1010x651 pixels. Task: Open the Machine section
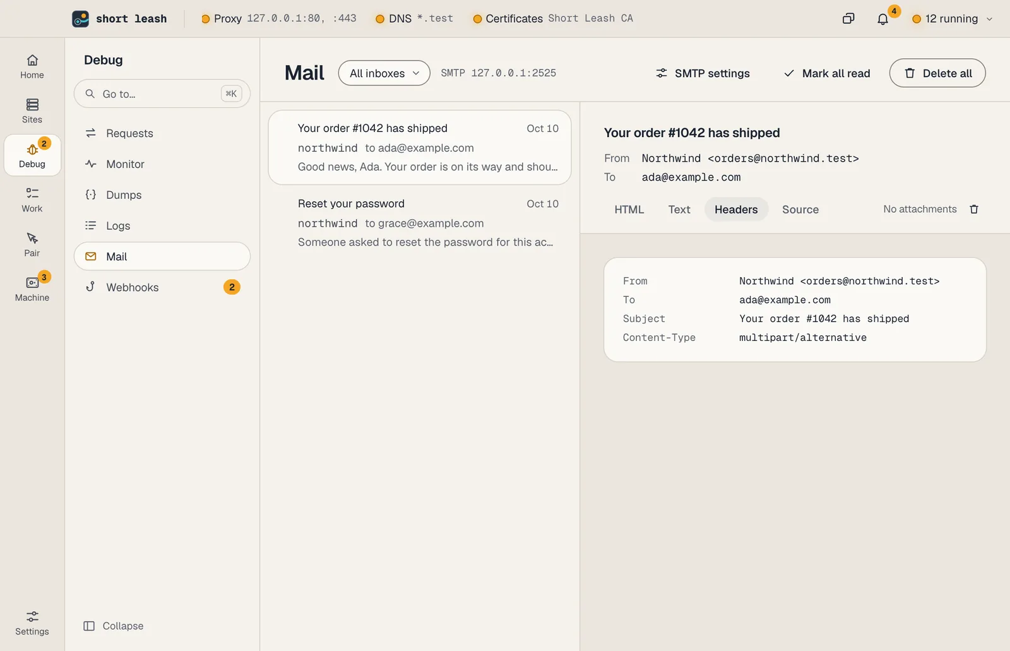[x=32, y=289]
